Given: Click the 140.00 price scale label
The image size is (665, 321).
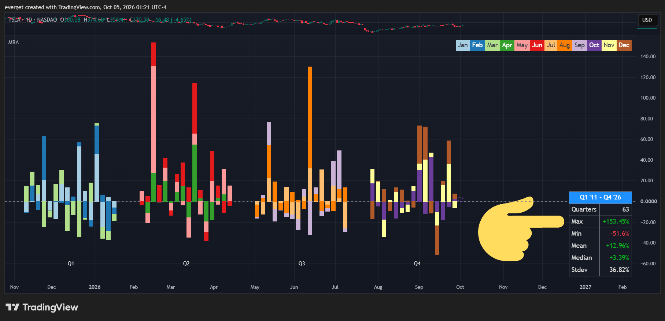Looking at the screenshot, I should pyautogui.click(x=648, y=56).
